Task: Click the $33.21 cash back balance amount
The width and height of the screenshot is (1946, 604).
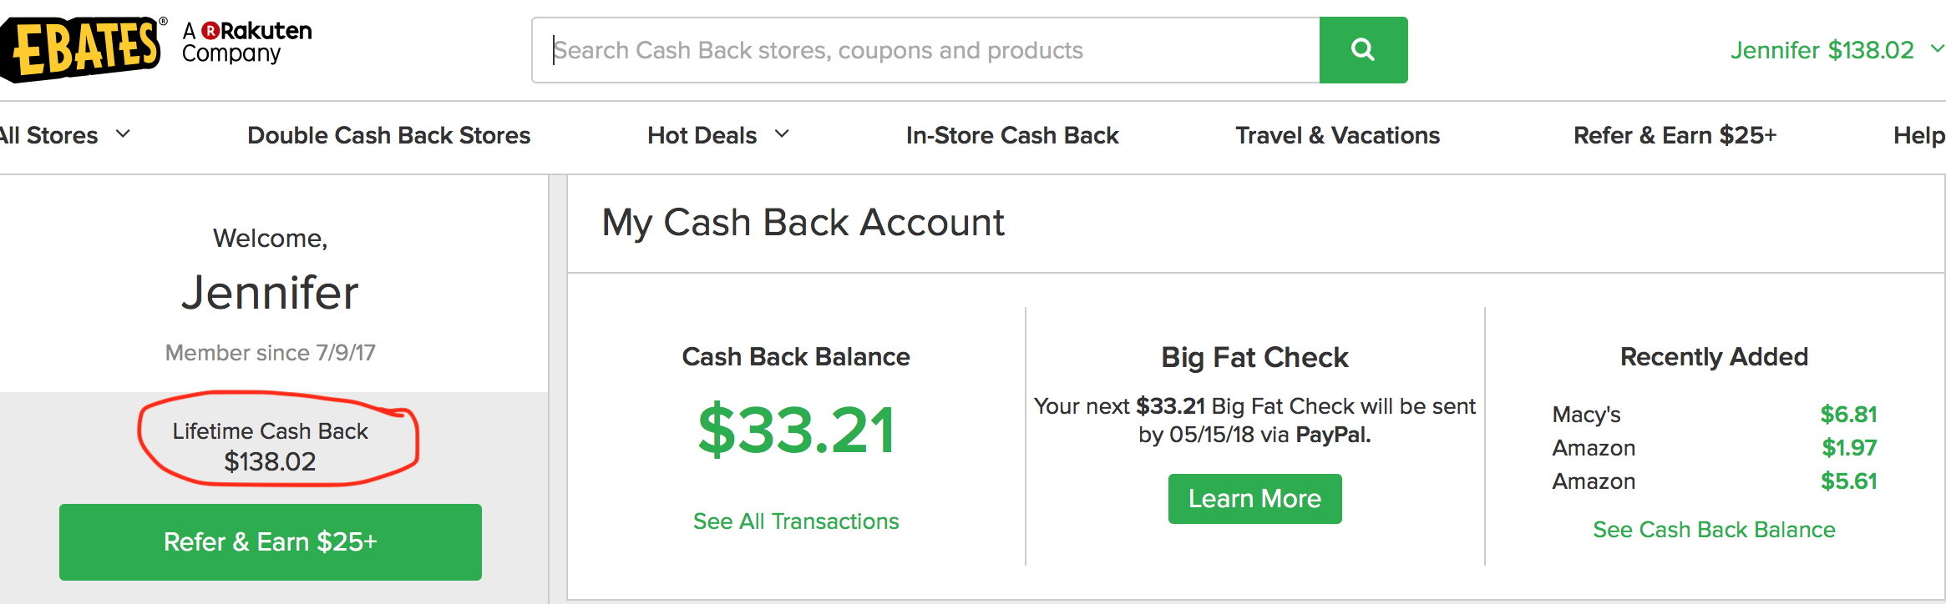Action: tap(796, 430)
